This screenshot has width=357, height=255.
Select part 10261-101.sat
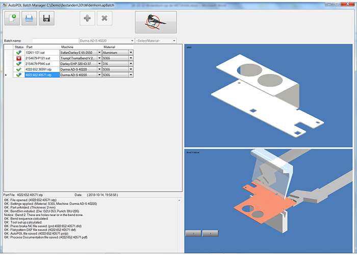click(42, 53)
